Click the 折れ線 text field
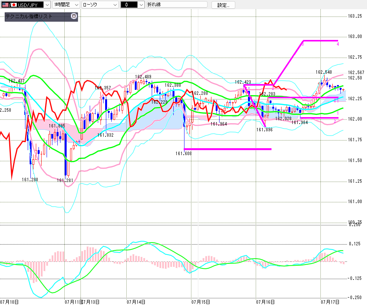This screenshot has width=367, height=306. 177,5
